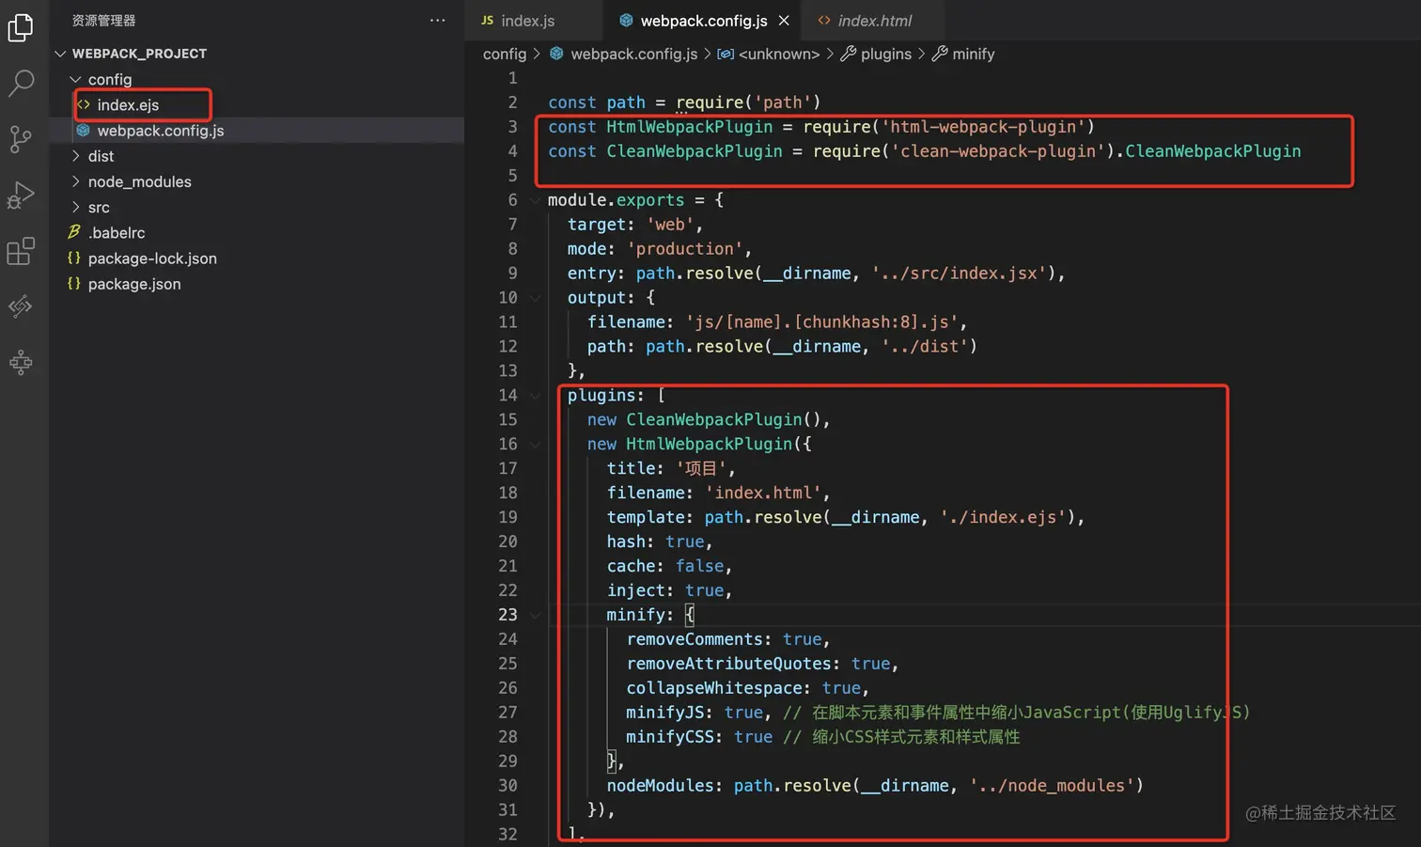This screenshot has height=847, width=1421.
Task: Click the wrench icon before minify breadcrumb
Action: click(940, 54)
